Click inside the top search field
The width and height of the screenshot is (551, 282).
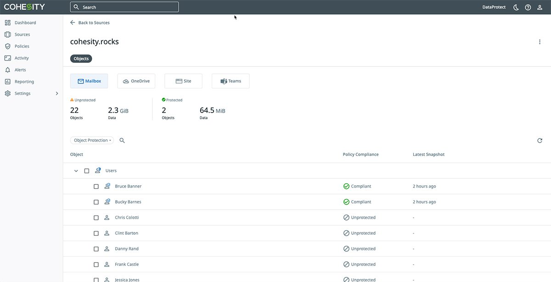click(124, 7)
